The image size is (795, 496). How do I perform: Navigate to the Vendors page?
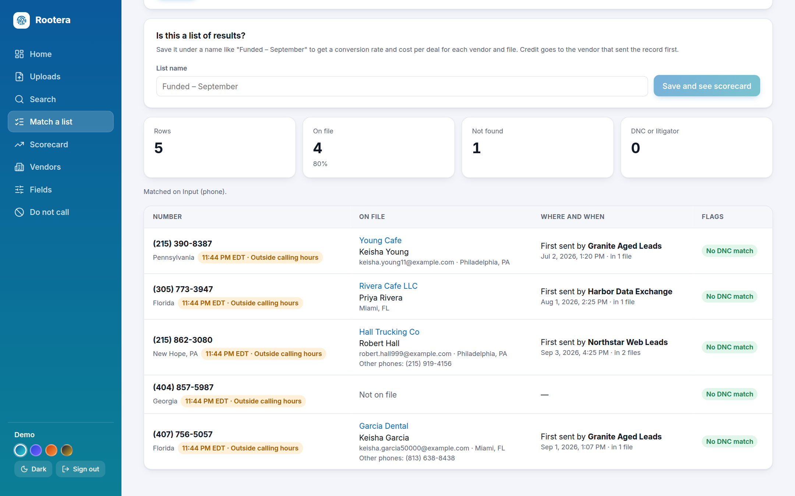pos(61,167)
